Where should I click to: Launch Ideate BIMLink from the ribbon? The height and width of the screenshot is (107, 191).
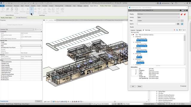point(3,10)
